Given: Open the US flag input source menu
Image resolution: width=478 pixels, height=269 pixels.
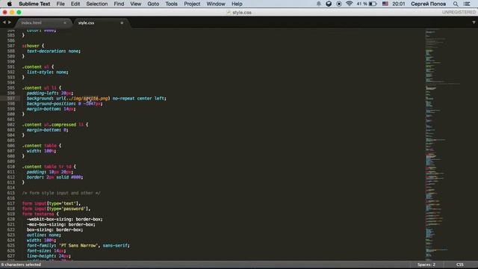Looking at the screenshot, I should click(x=385, y=4).
